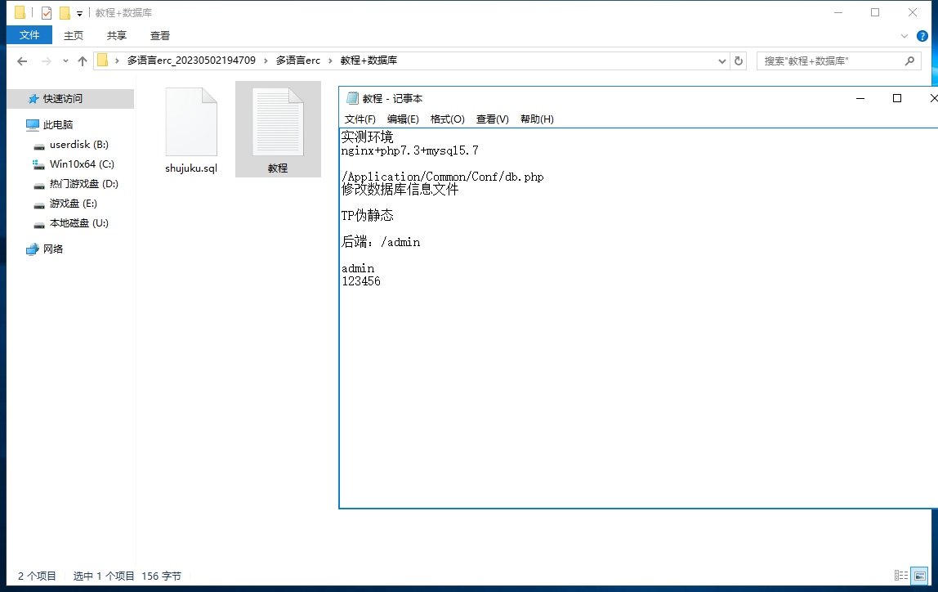
Task: Open the recent locations dropdown
Action: pyautogui.click(x=65, y=61)
